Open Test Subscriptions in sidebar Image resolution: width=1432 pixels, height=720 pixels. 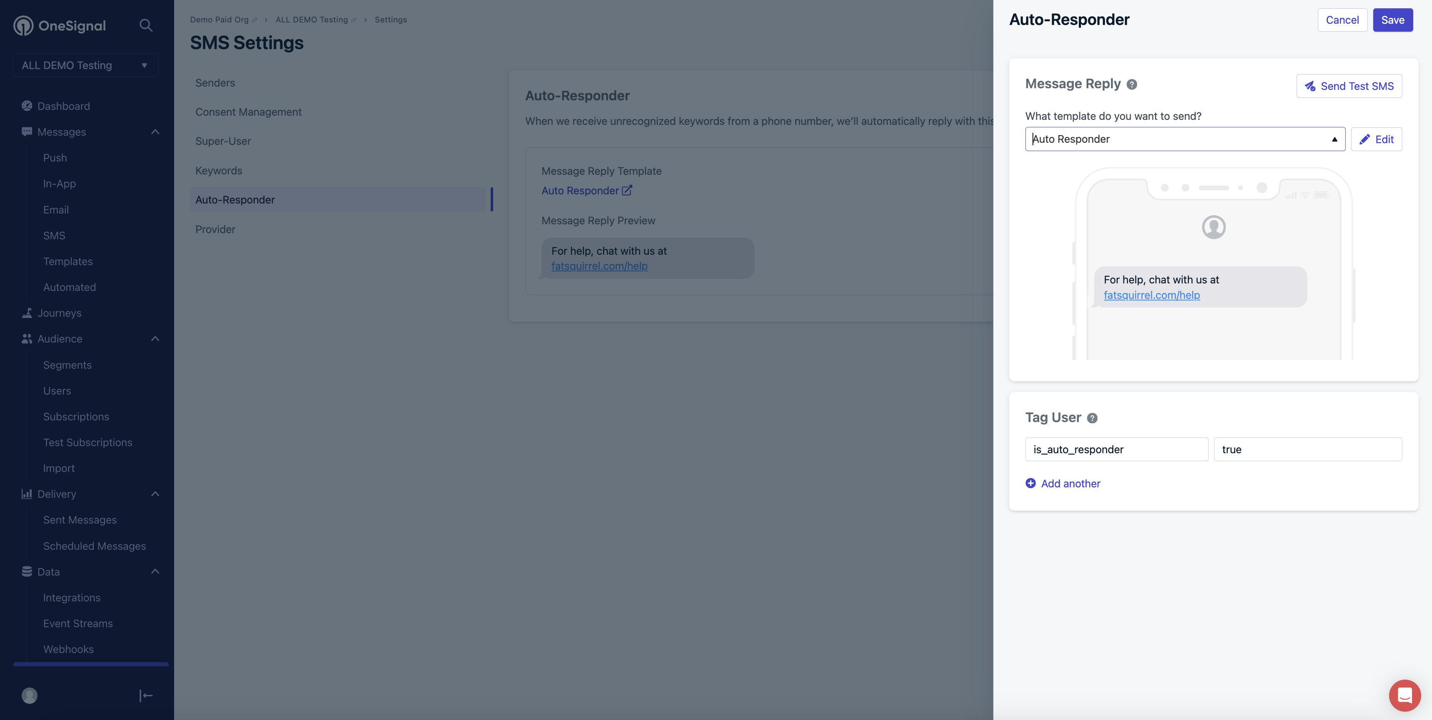pyautogui.click(x=88, y=442)
